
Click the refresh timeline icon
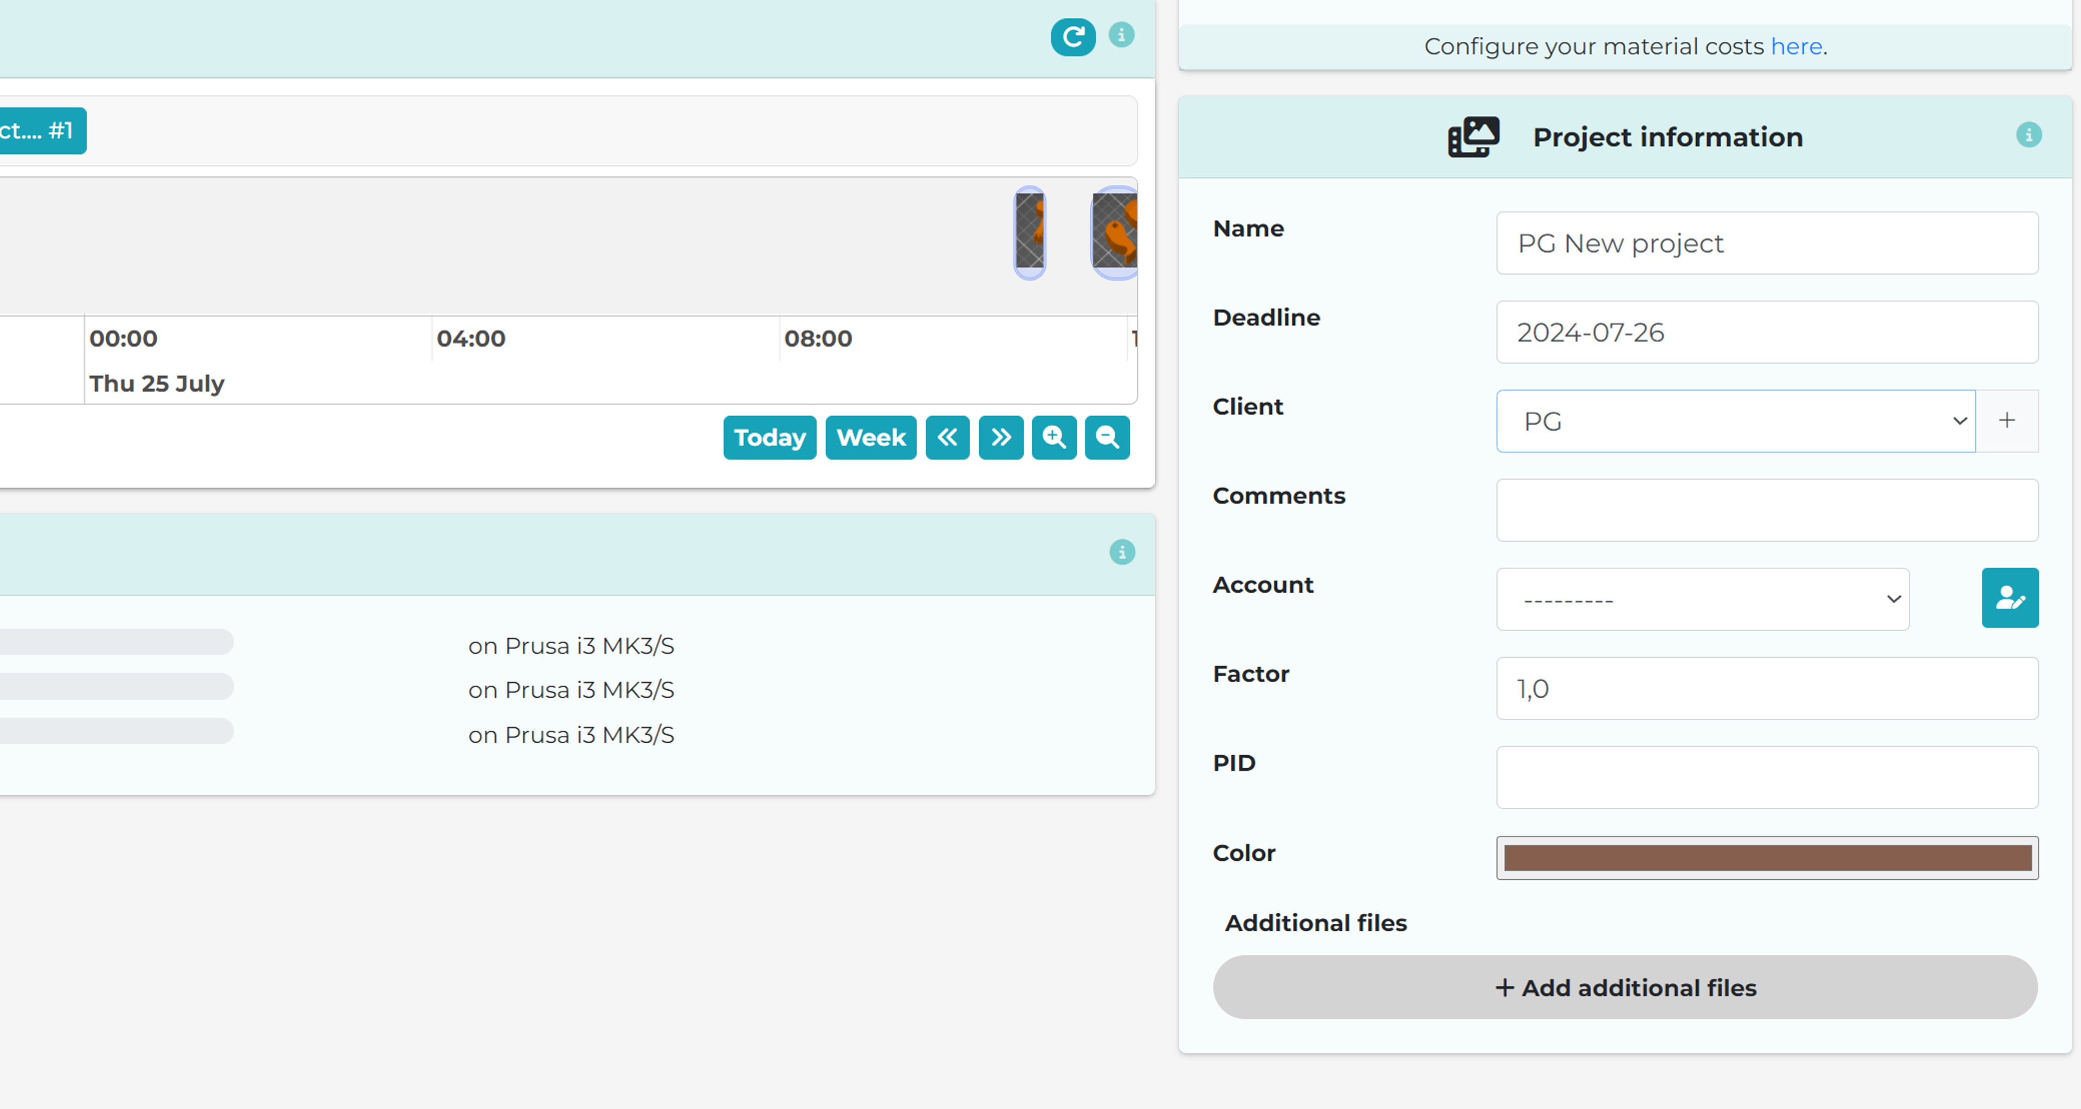1073,36
